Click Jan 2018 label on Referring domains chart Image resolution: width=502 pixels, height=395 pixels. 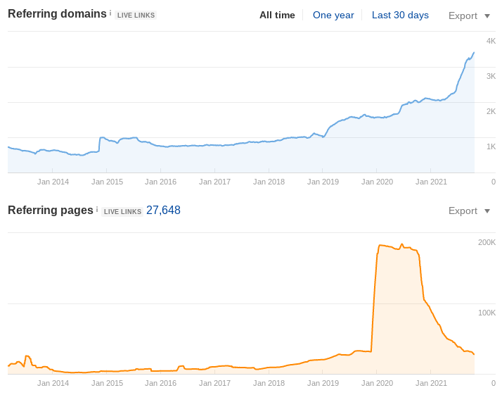pos(269,182)
